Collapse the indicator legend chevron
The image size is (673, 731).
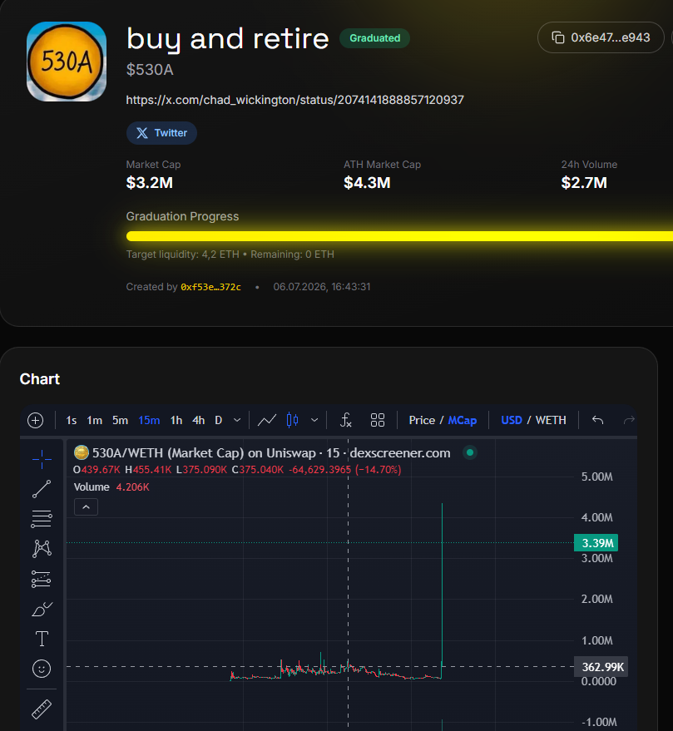coord(86,506)
